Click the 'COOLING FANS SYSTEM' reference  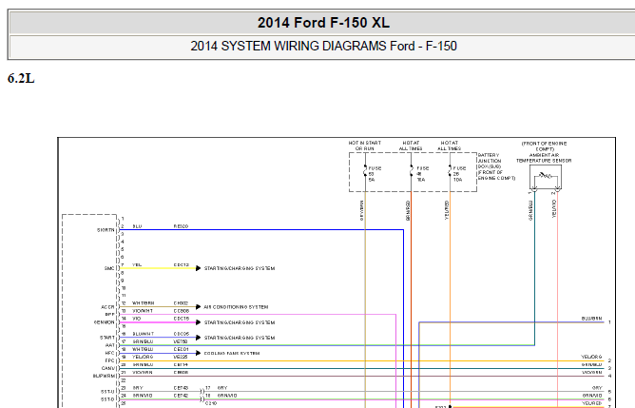(232, 353)
